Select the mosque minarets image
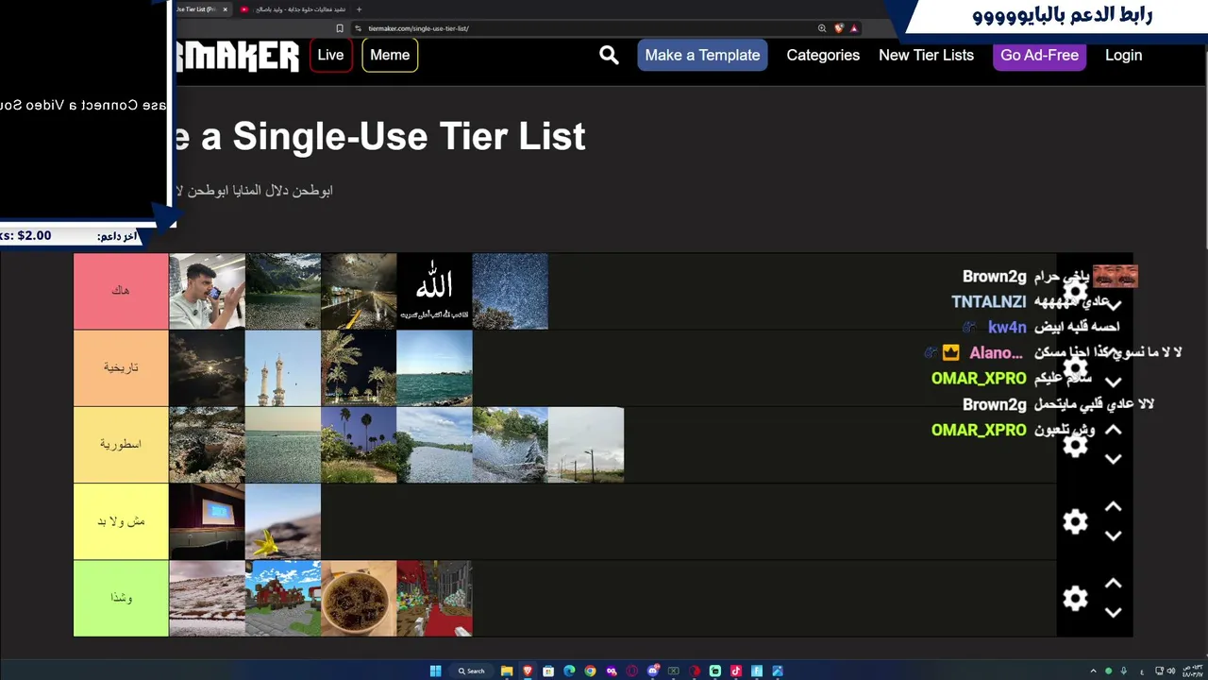Screen dimensions: 1208x680 283,367
